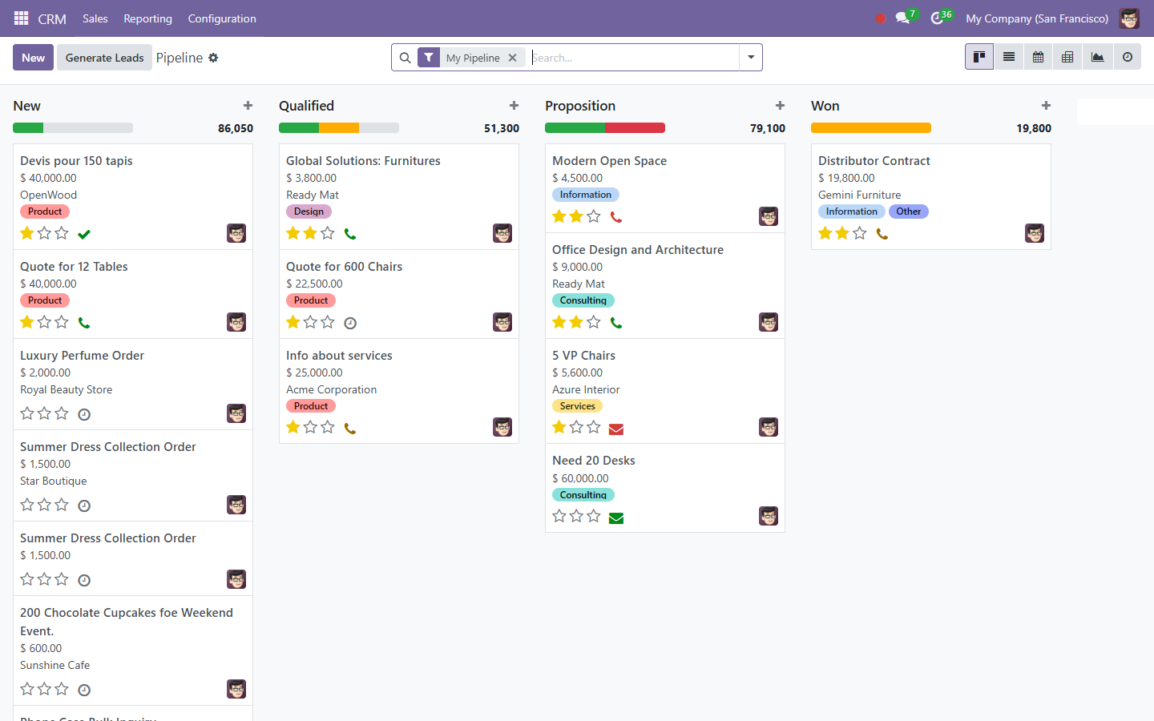Switch to Calendar view
The height and width of the screenshot is (721, 1154).
pos(1038,57)
